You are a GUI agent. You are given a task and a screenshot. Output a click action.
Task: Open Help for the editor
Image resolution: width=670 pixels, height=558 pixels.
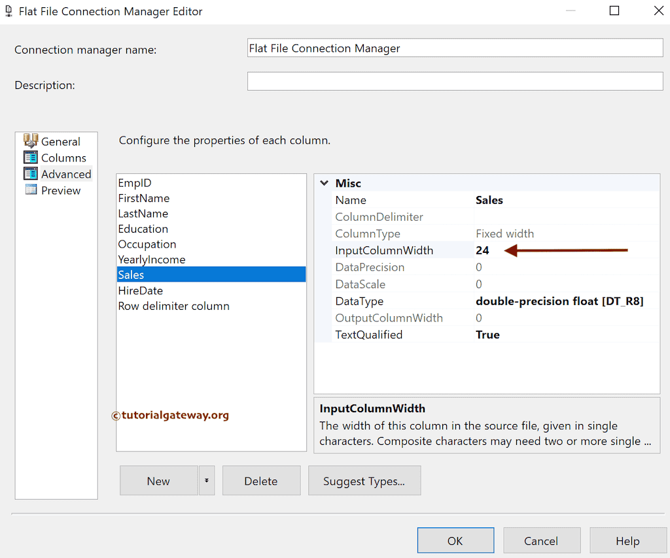point(627,540)
